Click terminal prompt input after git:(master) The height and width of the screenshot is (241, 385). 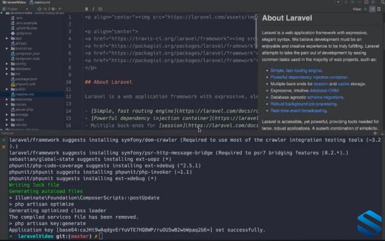[x=101, y=237]
